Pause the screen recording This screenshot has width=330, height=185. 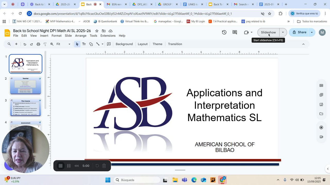click(x=69, y=166)
